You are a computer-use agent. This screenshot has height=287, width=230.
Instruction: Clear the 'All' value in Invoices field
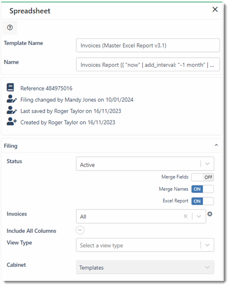tap(186, 216)
